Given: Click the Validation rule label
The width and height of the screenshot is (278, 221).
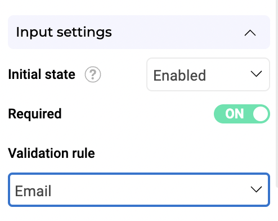Looking at the screenshot, I should 51,153.
